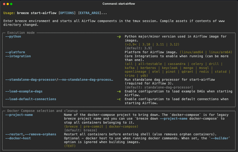
Task: Click the -c short flag
Action: click(x=119, y=99)
